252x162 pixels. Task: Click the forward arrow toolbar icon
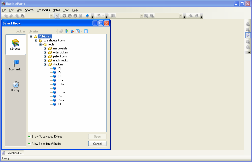click(x=11, y=16)
